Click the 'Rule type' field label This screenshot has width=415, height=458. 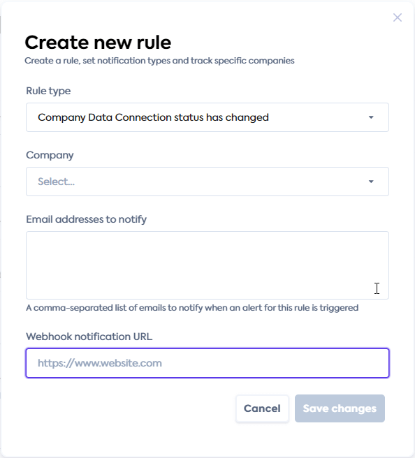pos(48,91)
